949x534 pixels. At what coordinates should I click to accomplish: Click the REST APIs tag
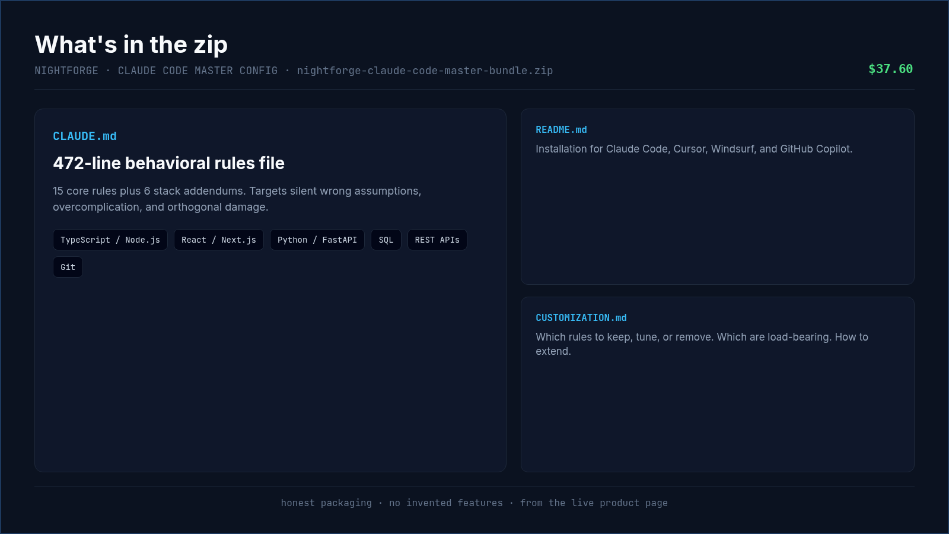tap(437, 240)
